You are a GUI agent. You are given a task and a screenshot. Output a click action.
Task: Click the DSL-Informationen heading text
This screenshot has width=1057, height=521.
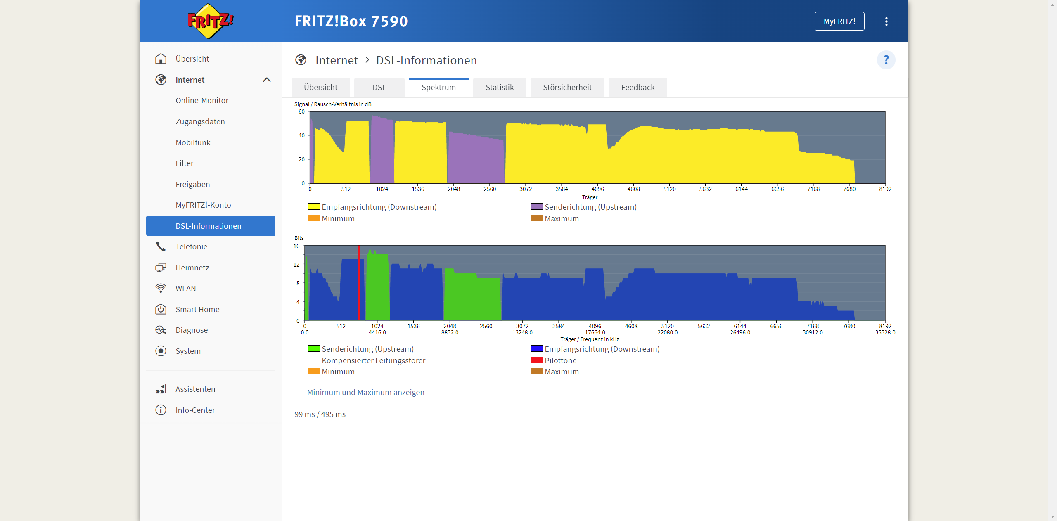tap(427, 60)
